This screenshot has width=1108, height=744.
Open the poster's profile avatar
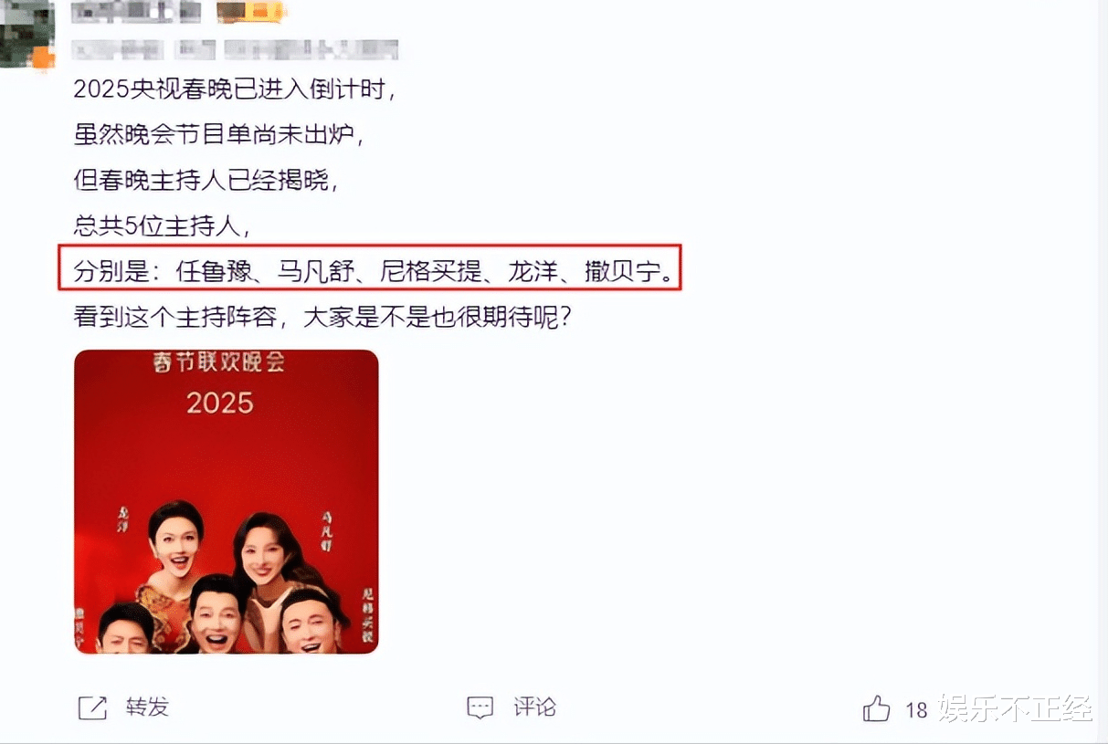tap(26, 35)
